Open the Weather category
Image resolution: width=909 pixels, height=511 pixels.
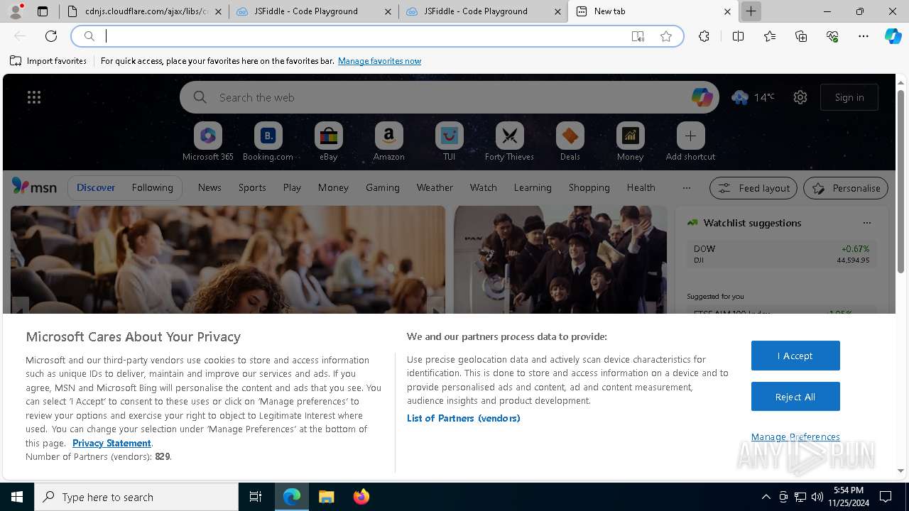(435, 187)
